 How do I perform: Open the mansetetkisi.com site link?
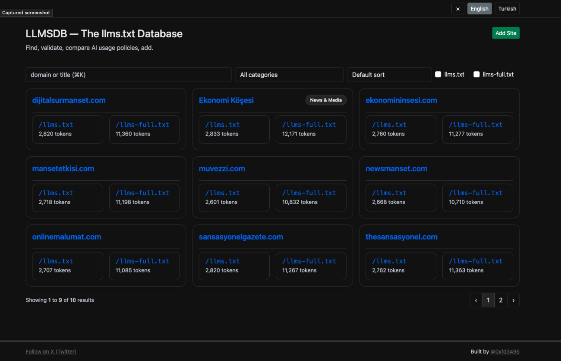(x=63, y=168)
